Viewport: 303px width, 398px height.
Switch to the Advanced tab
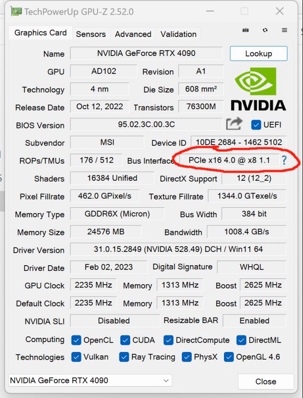[x=133, y=34]
